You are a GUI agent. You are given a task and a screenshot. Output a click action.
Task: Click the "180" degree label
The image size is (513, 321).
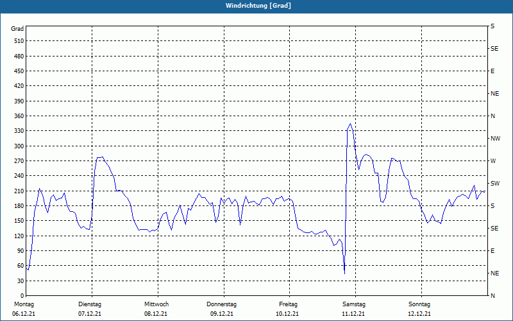19,206
